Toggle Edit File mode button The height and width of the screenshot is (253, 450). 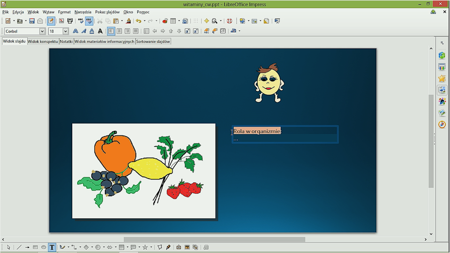[51, 21]
